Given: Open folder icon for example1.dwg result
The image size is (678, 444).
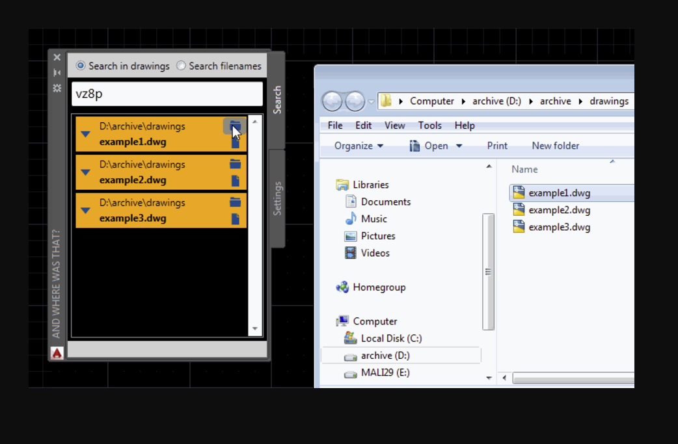Looking at the screenshot, I should [x=235, y=125].
